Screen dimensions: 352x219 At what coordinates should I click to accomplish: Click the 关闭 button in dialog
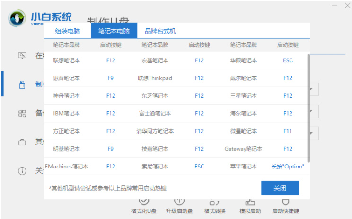(280, 188)
